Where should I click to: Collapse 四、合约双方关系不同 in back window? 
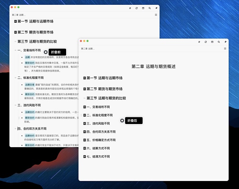(16, 129)
